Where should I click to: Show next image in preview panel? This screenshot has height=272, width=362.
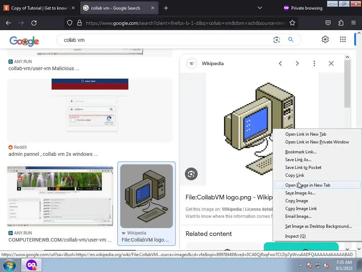pos(297,63)
